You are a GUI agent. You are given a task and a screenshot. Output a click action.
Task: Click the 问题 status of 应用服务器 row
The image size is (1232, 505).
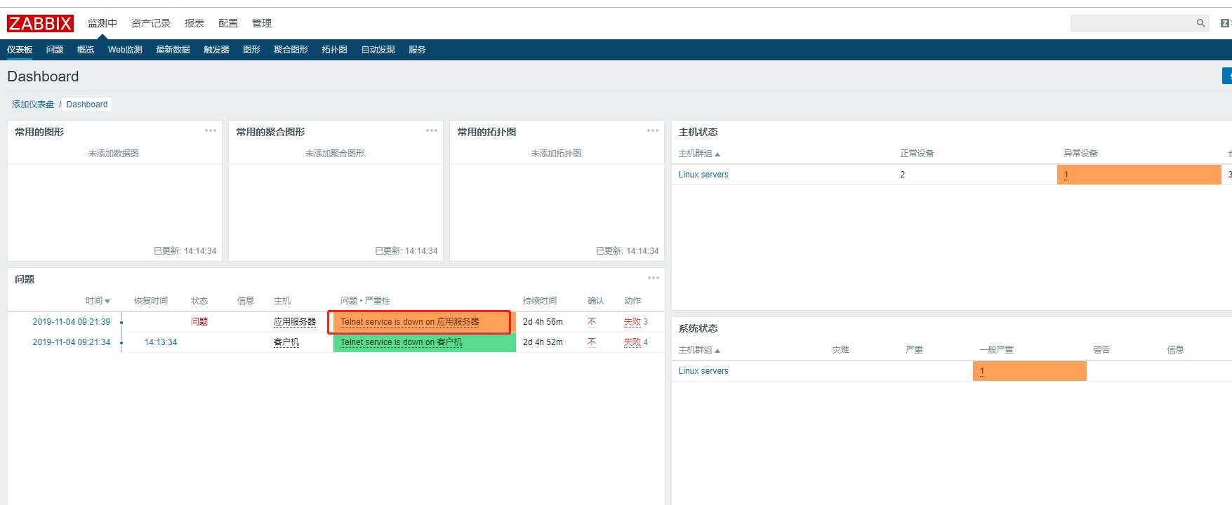click(199, 322)
